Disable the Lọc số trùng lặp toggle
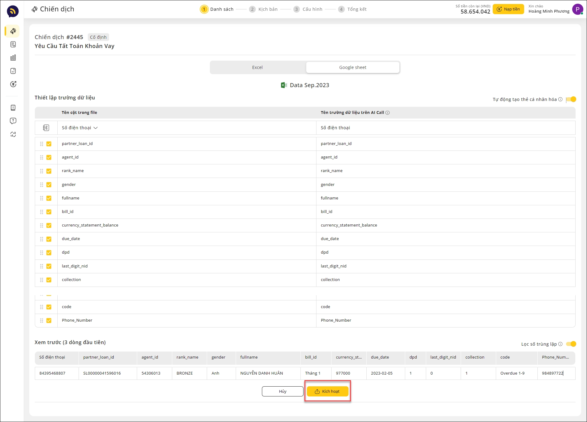The width and height of the screenshot is (587, 422). [571, 344]
